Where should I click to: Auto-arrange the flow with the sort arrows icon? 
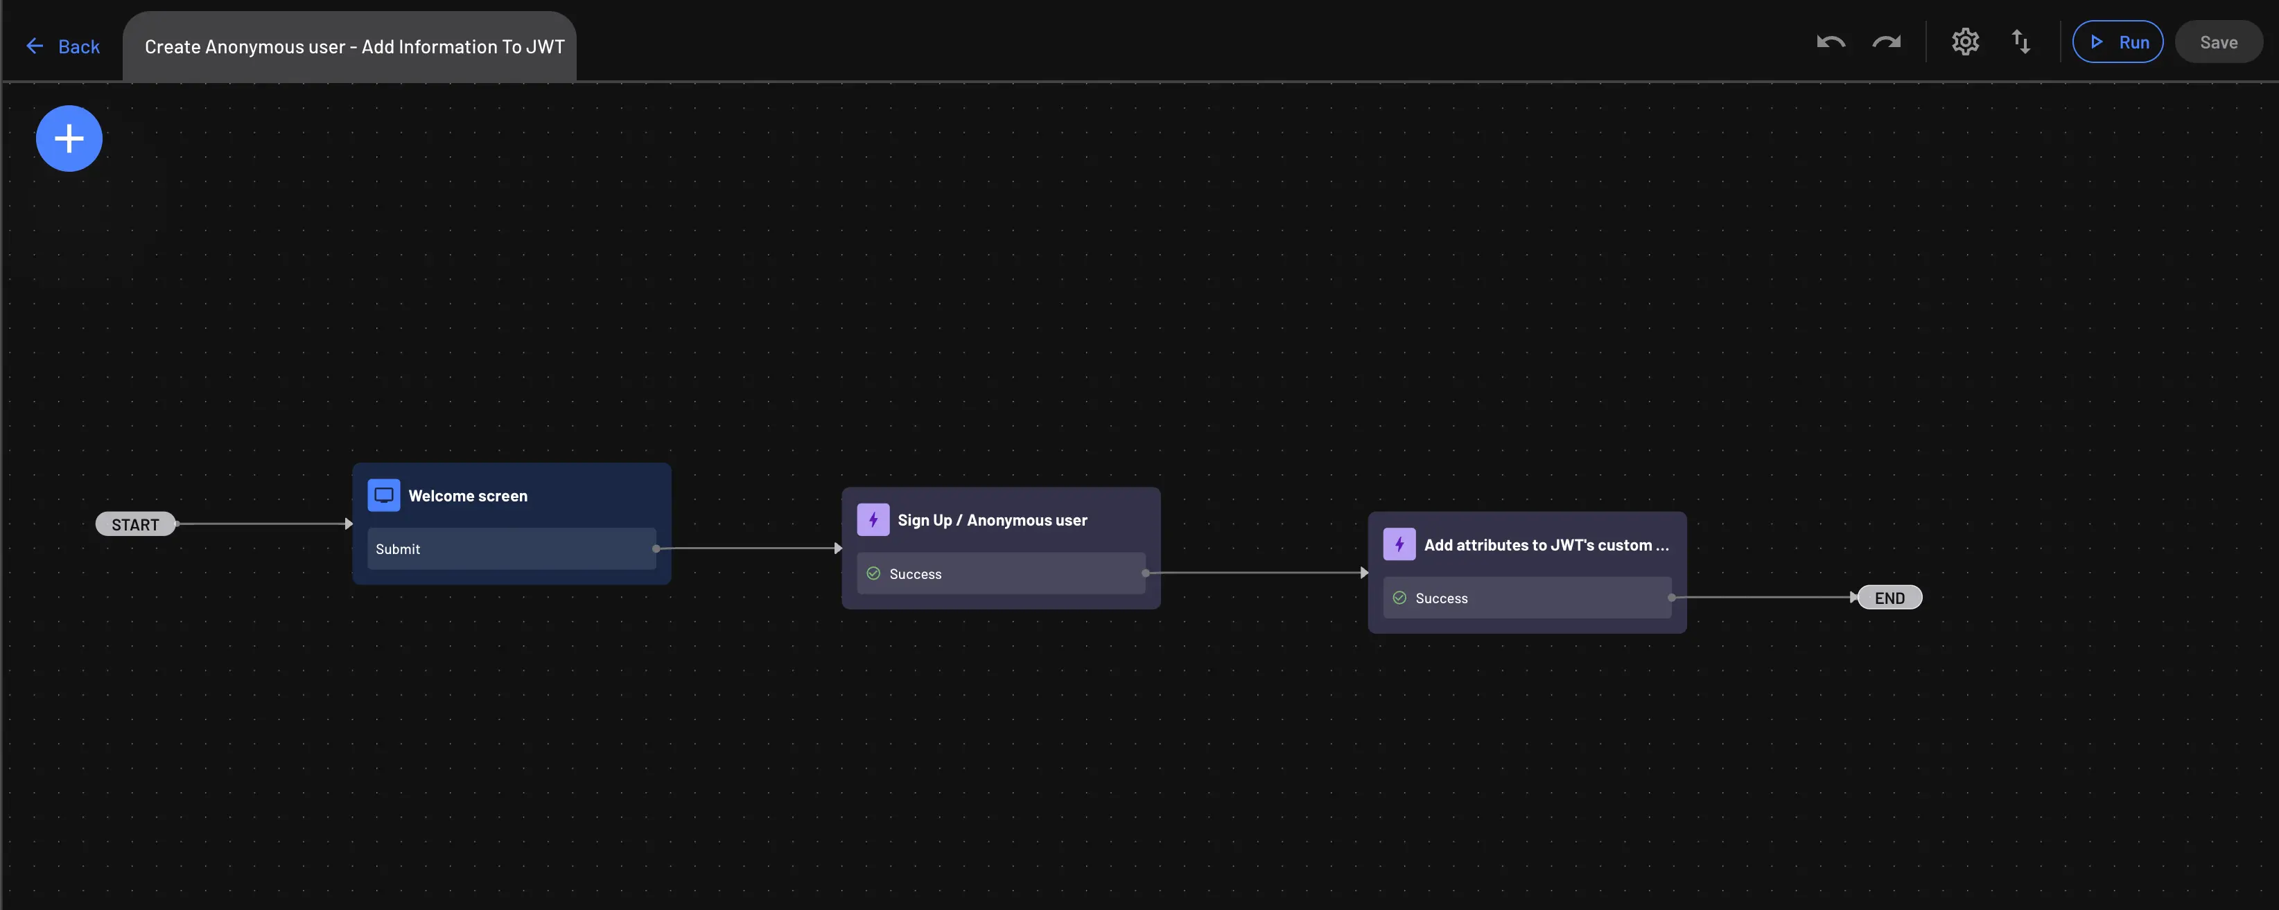click(x=2022, y=42)
